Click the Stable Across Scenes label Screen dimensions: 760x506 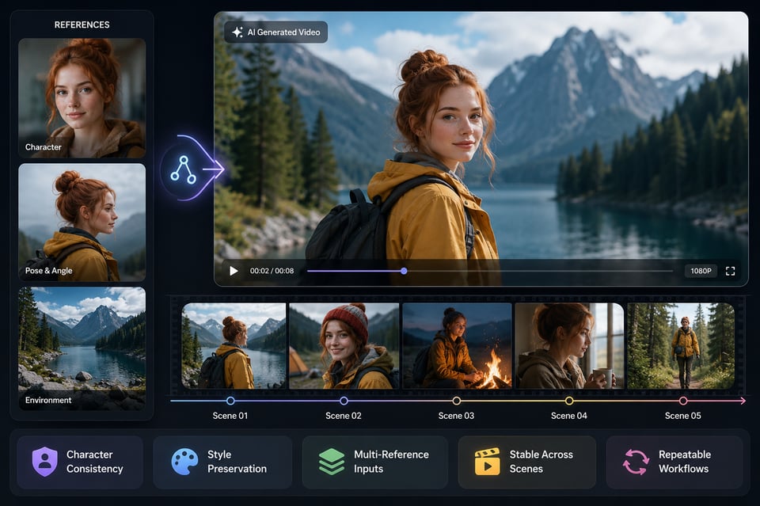click(x=541, y=462)
